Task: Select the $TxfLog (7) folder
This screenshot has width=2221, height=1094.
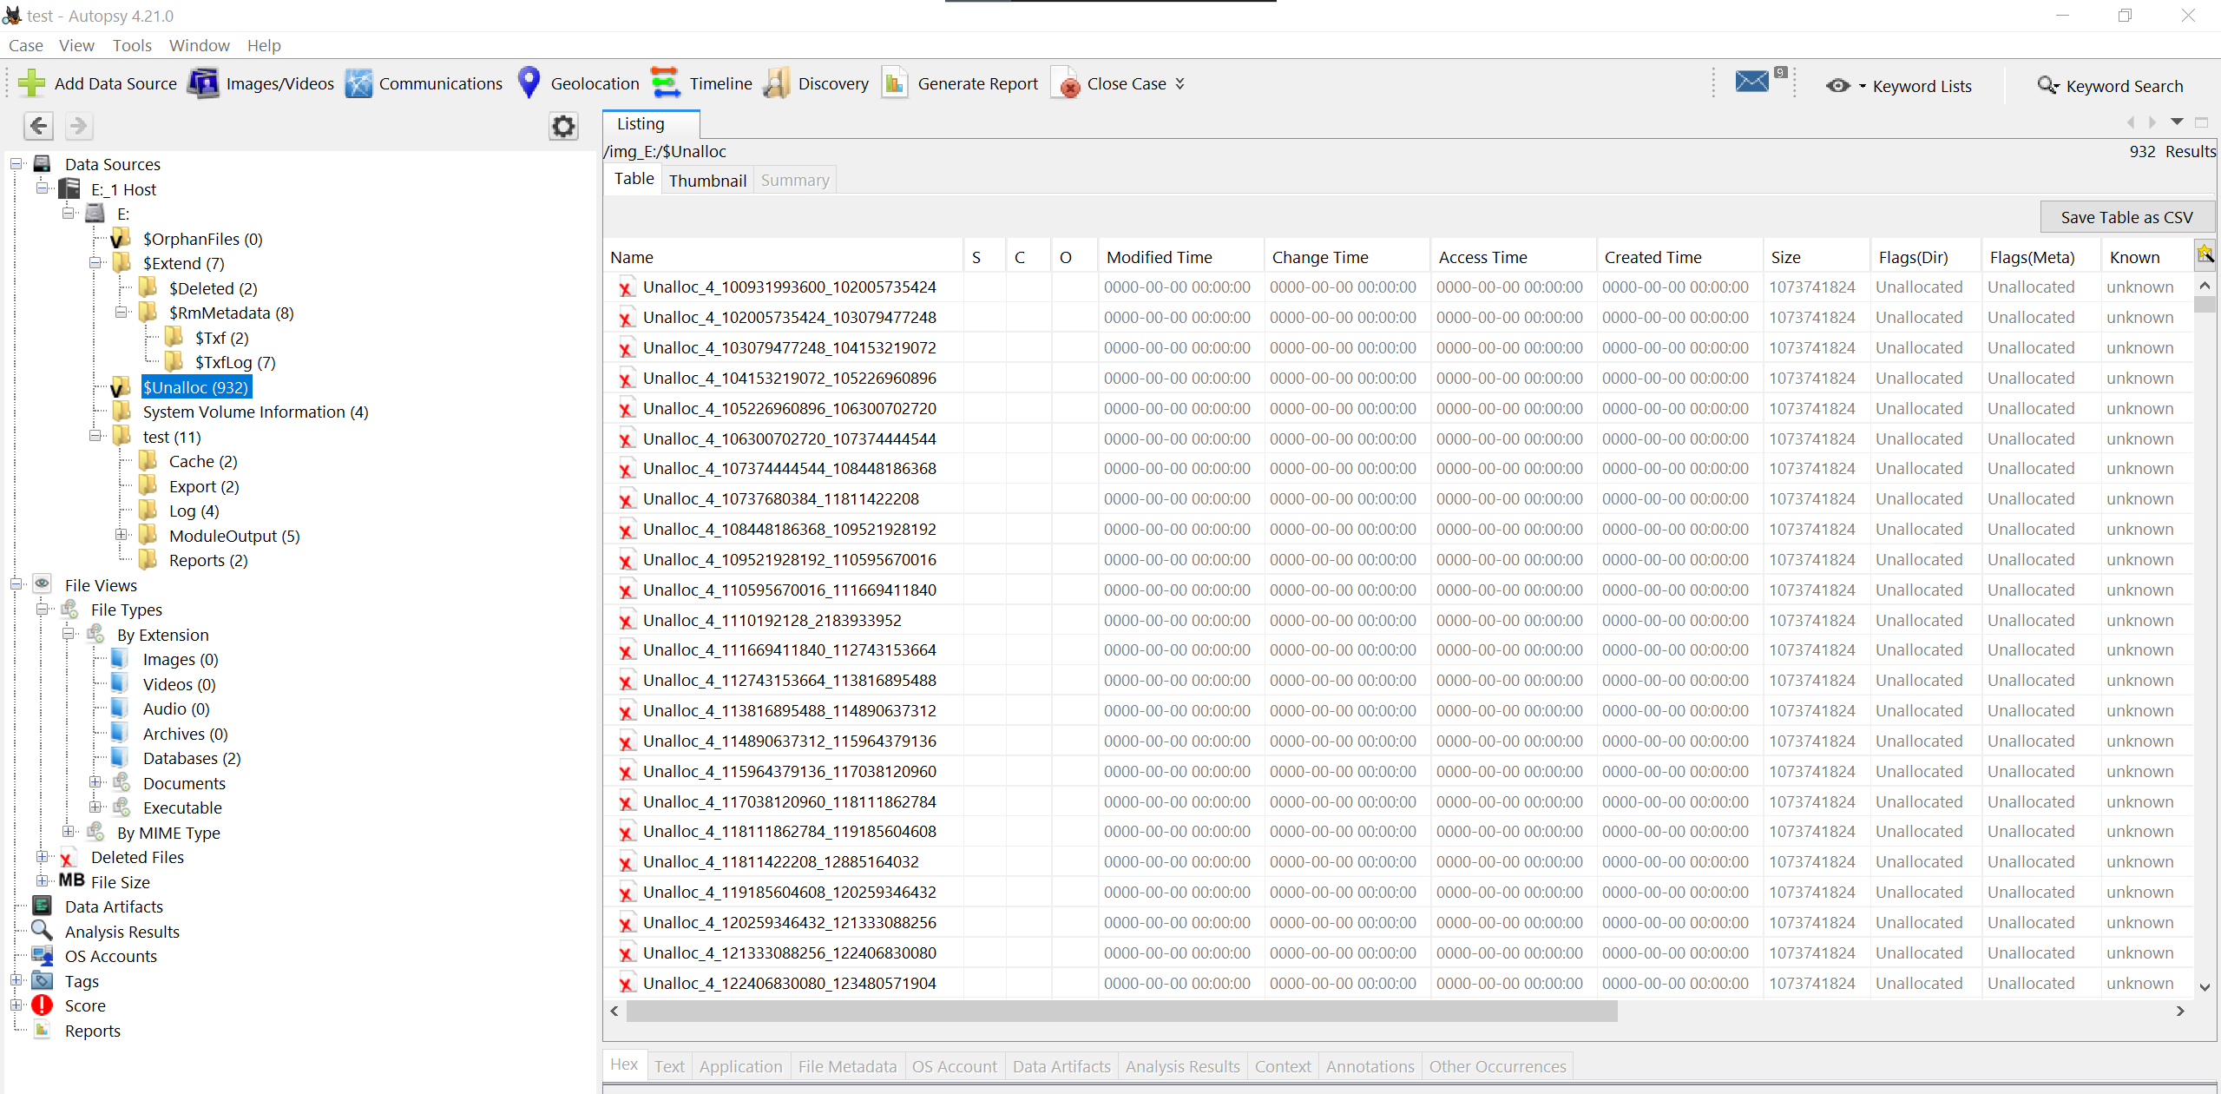Action: coord(235,362)
